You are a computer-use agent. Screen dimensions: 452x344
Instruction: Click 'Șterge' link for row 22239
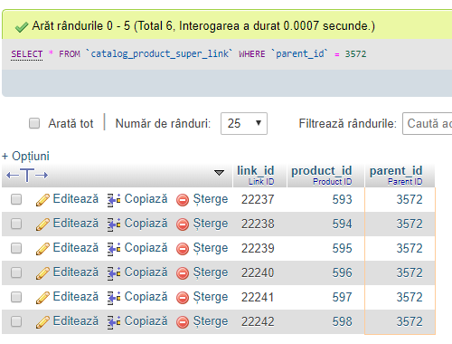point(211,248)
